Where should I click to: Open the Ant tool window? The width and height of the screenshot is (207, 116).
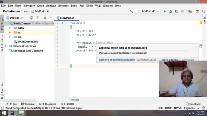tap(205, 20)
